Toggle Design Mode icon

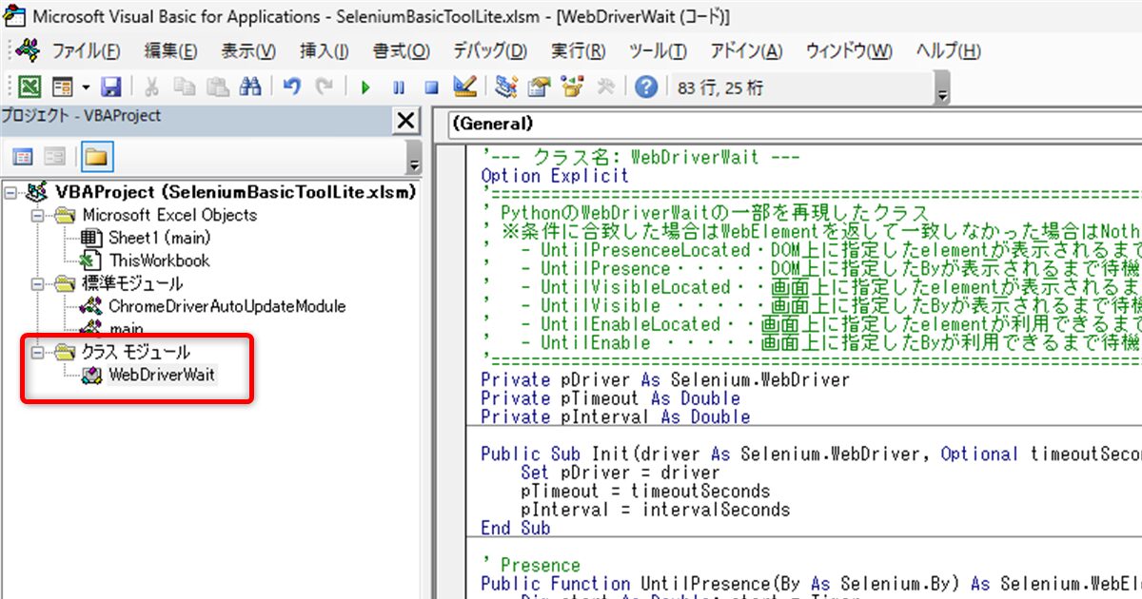464,87
